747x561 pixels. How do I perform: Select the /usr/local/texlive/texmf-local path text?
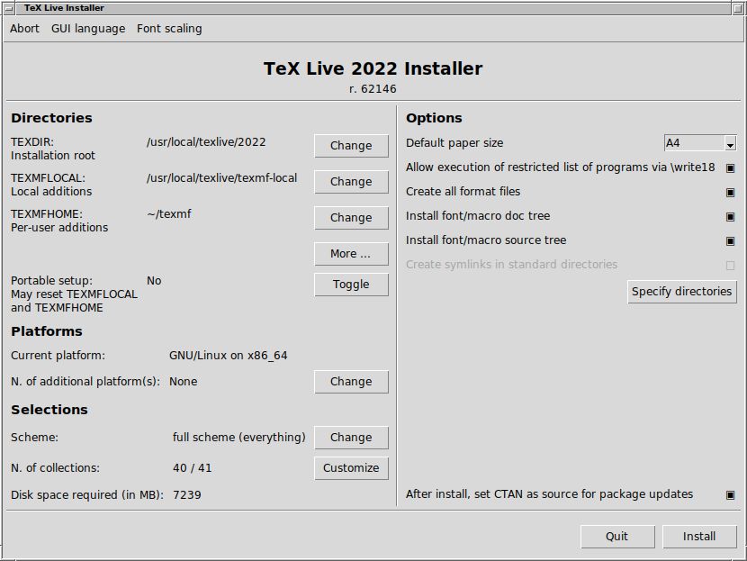point(222,178)
